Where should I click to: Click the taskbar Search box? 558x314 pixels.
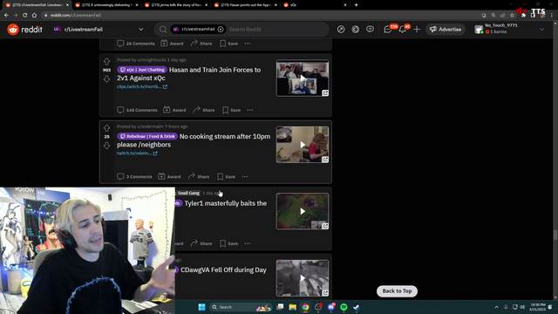241,307
